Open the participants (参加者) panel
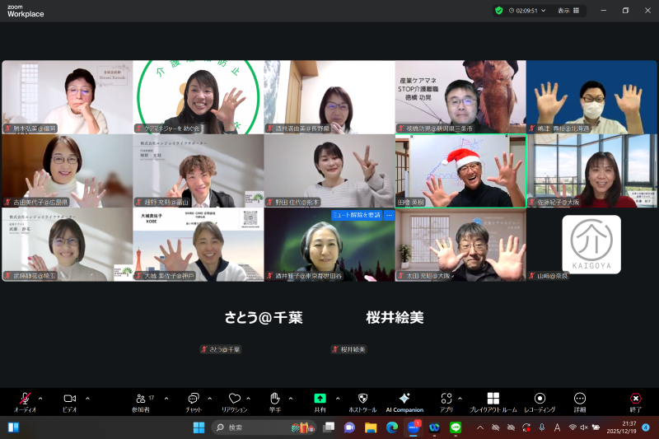Screen dimensions: 659x439 (141, 400)
